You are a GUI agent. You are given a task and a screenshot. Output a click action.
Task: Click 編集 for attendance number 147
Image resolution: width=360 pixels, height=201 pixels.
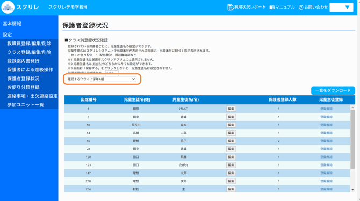(x=231, y=173)
